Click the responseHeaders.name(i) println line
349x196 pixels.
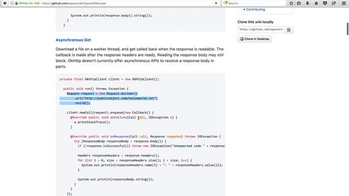152,165
